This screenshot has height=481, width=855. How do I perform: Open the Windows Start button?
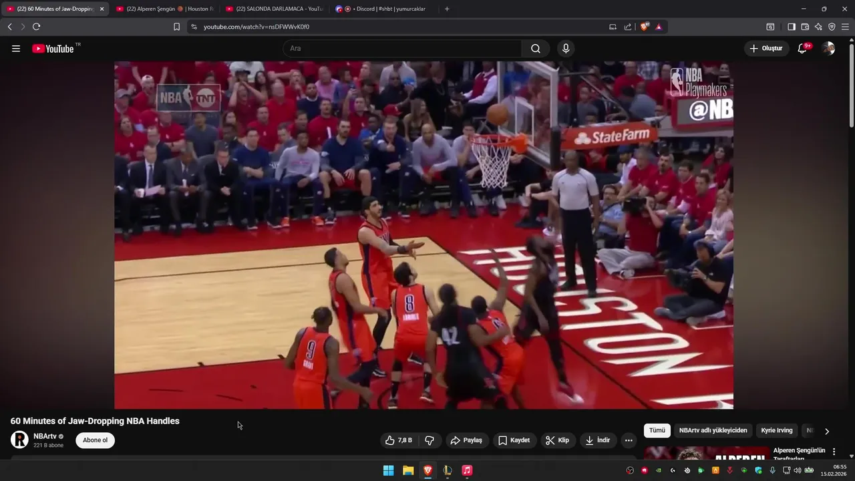388,470
